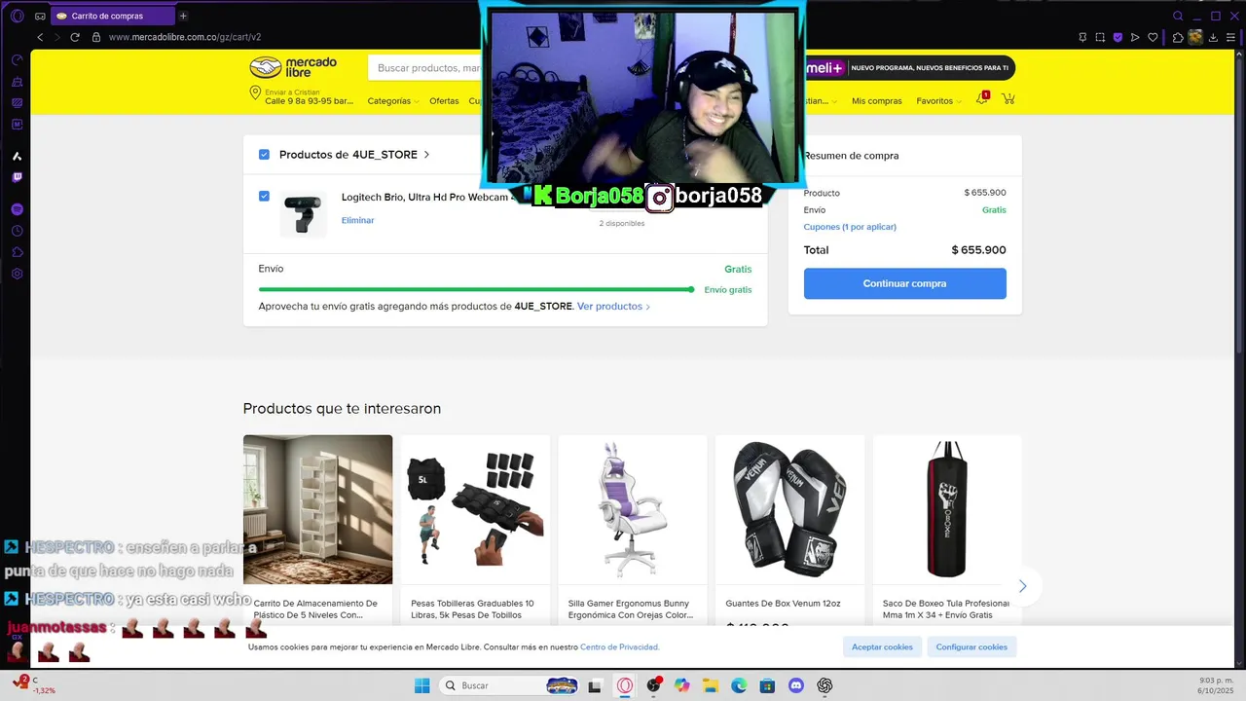This screenshot has width=1246, height=701.
Task: Click the Pinboards pin icon in toolbar
Action: 1082,37
